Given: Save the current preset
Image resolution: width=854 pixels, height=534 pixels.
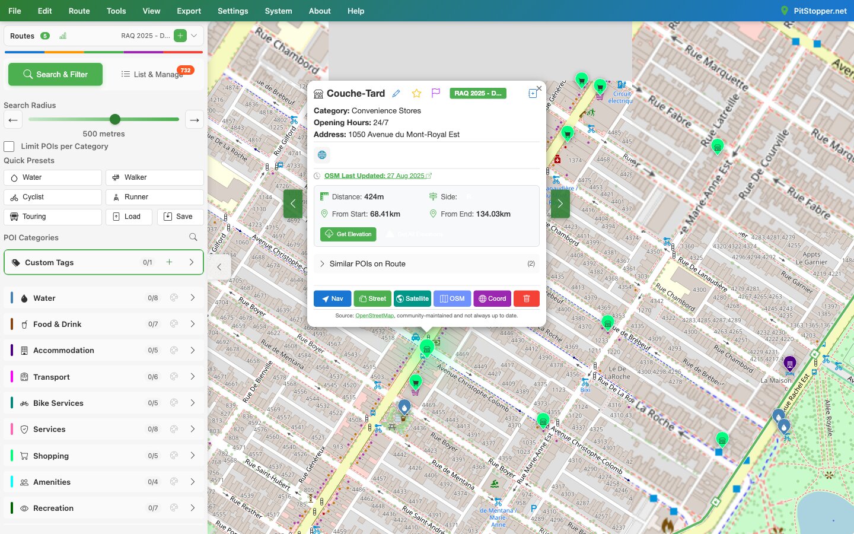Looking at the screenshot, I should 180,217.
